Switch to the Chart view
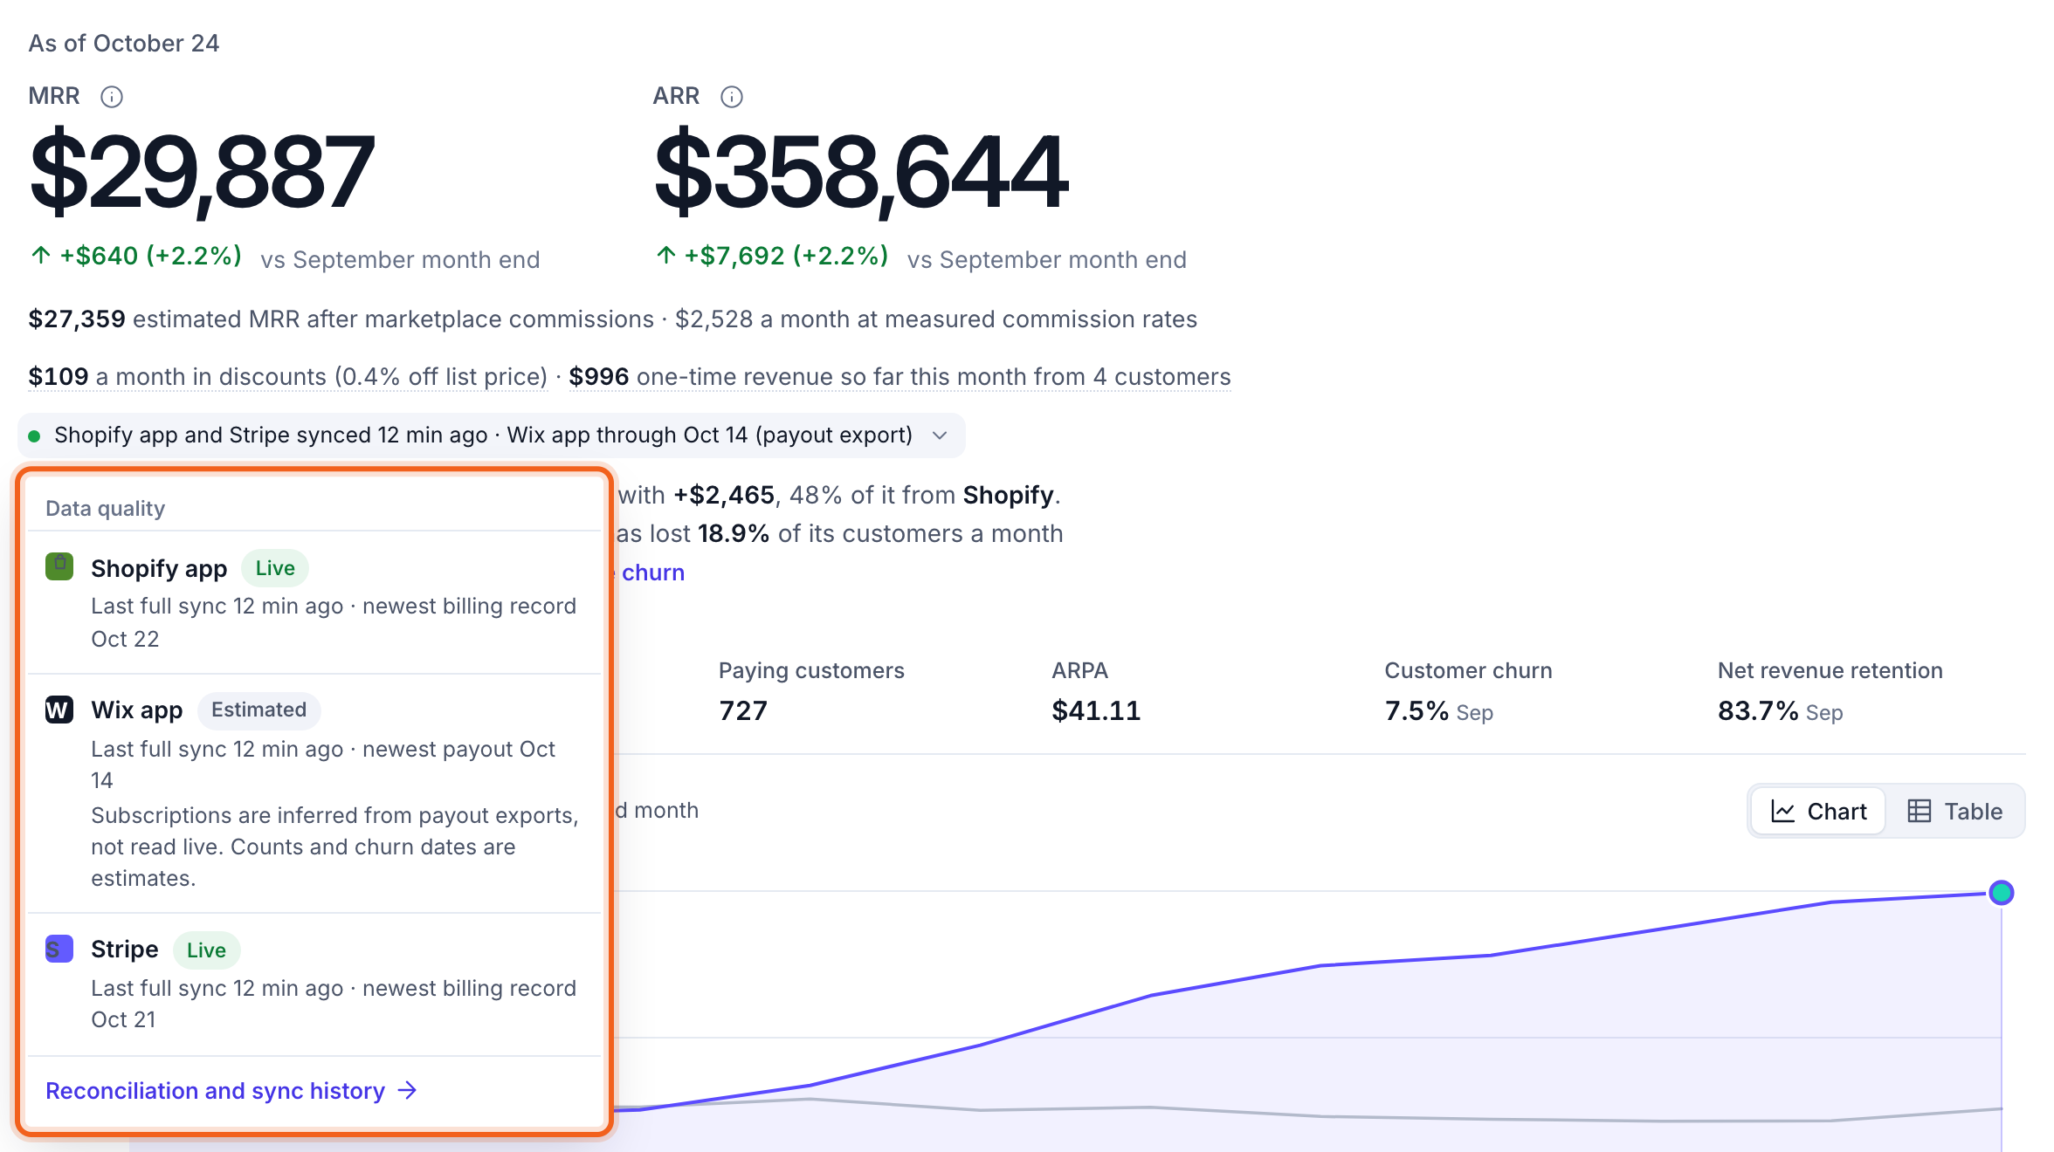This screenshot has height=1152, width=2054. 1818,812
